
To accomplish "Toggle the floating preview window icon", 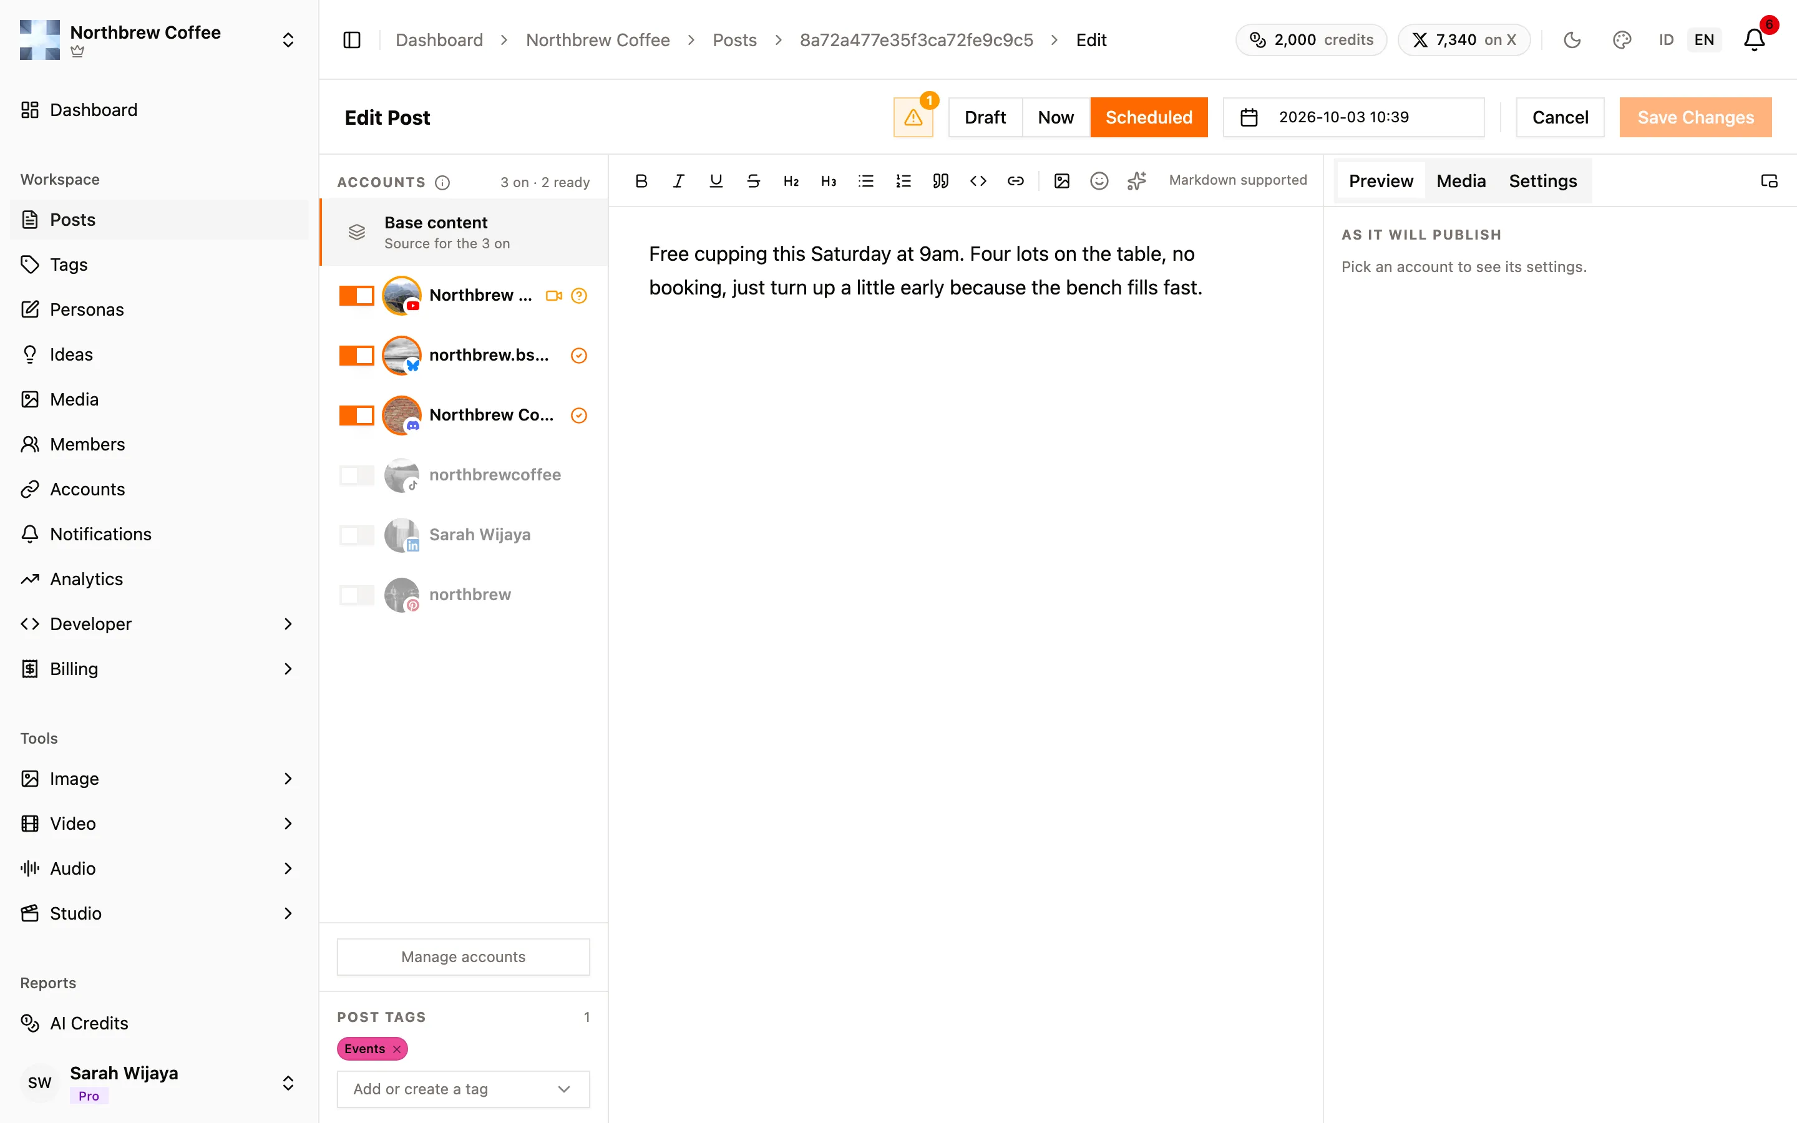I will click(x=1769, y=180).
